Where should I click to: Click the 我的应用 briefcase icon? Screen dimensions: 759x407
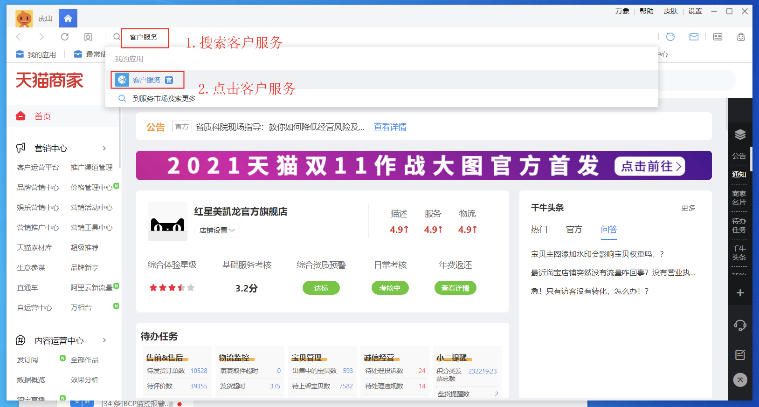(x=20, y=54)
